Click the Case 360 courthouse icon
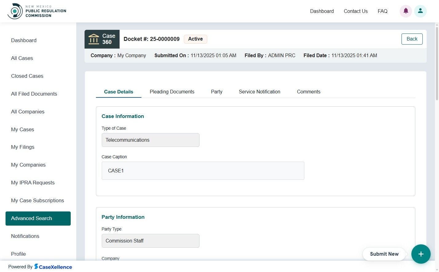The image size is (439, 272). pos(94,39)
